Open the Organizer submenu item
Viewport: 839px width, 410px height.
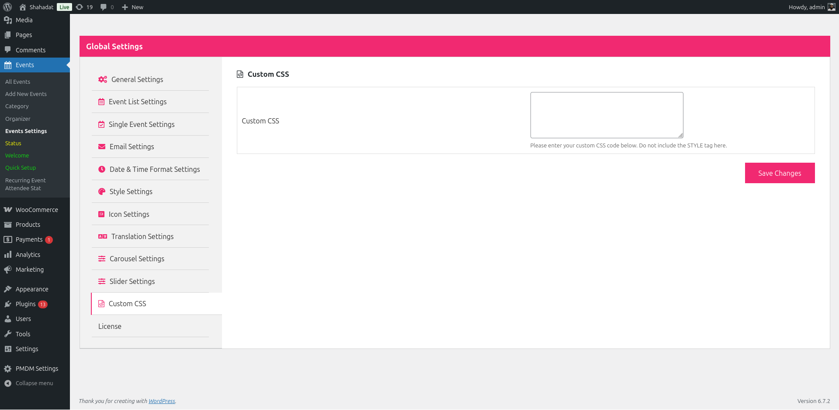tap(18, 119)
